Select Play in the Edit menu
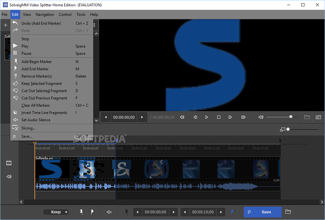The height and width of the screenshot is (220, 325). 52,46
